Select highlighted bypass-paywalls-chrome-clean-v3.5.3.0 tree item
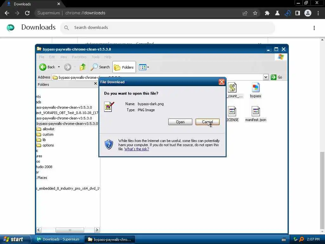 (x=67, y=124)
